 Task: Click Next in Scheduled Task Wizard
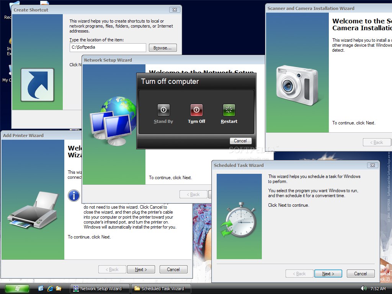coord(328,274)
